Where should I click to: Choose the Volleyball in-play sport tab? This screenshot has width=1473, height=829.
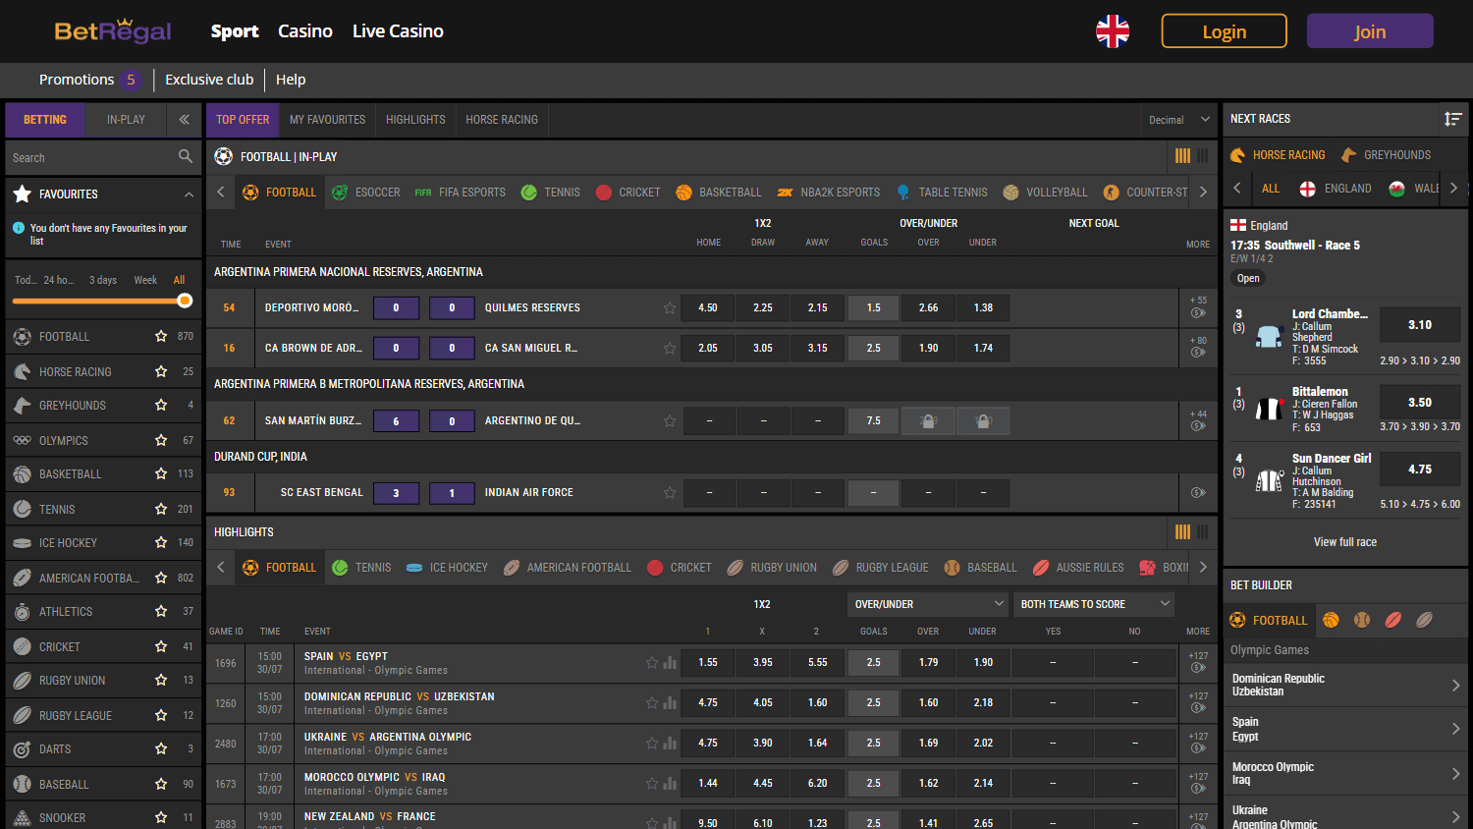click(1045, 193)
